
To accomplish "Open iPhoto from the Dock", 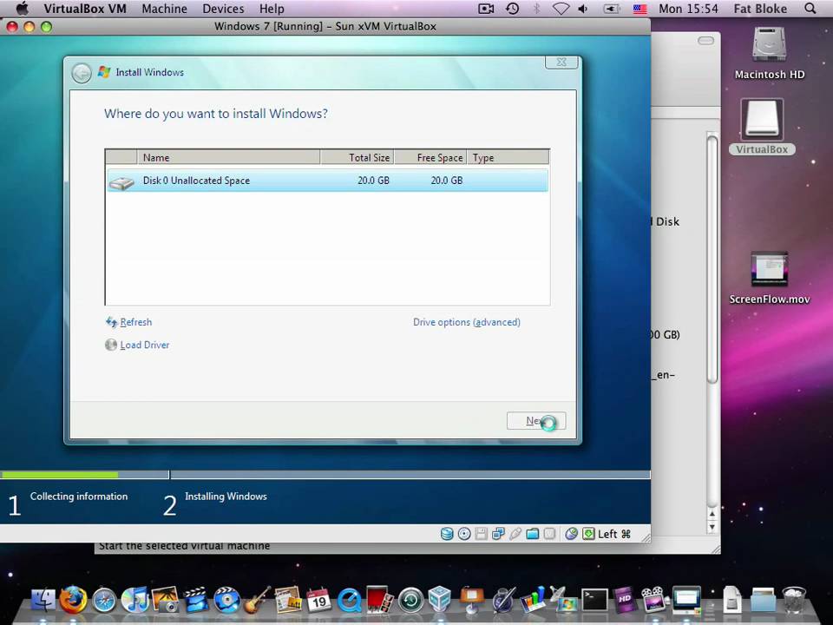I will coord(165,600).
